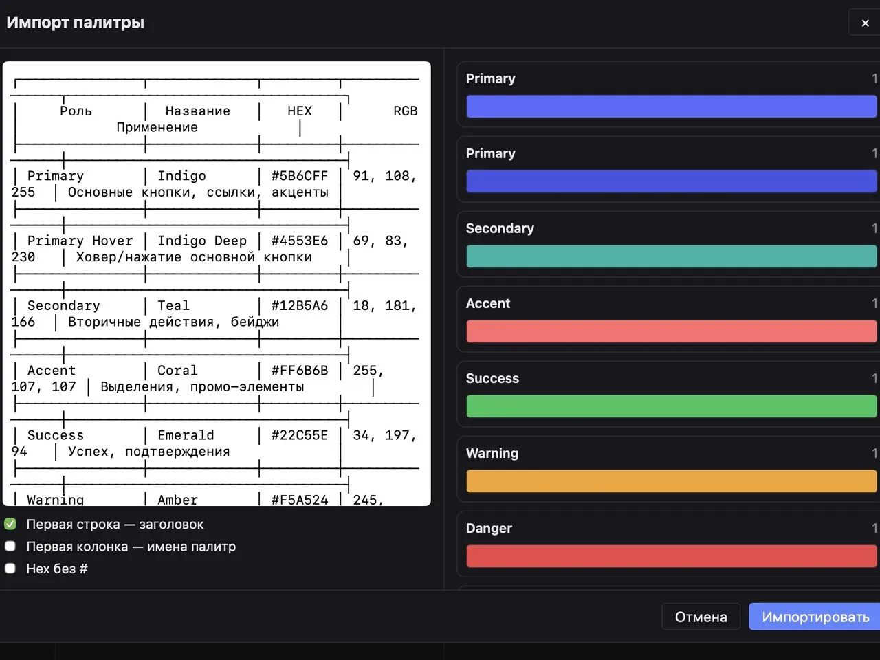Enable 'Первая колонка — имена палитр' checkbox
The width and height of the screenshot is (880, 660).
coord(10,546)
